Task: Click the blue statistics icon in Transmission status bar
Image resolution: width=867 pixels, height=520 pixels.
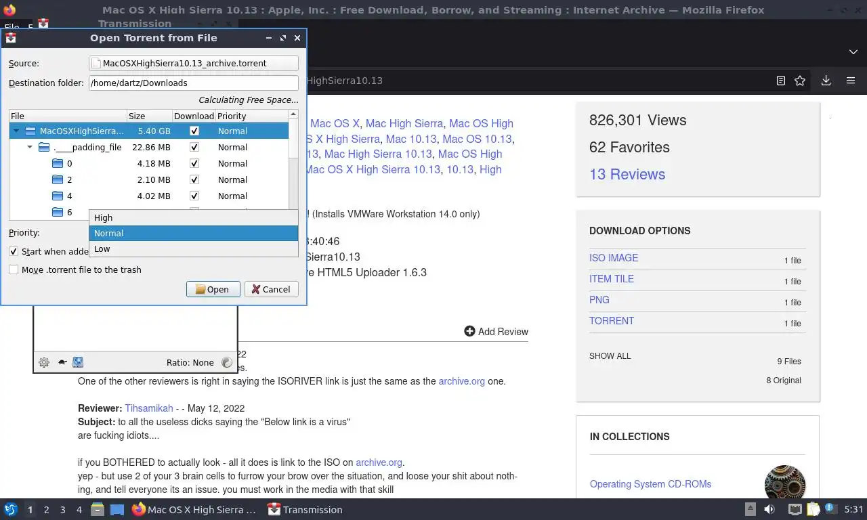Action: pyautogui.click(x=78, y=362)
